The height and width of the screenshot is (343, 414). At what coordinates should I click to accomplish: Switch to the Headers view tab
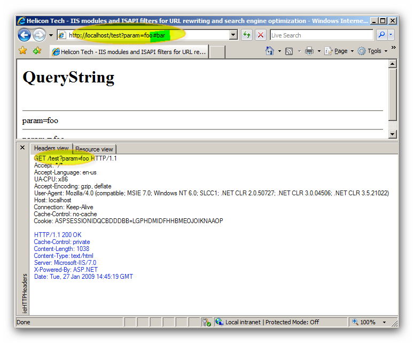51,148
